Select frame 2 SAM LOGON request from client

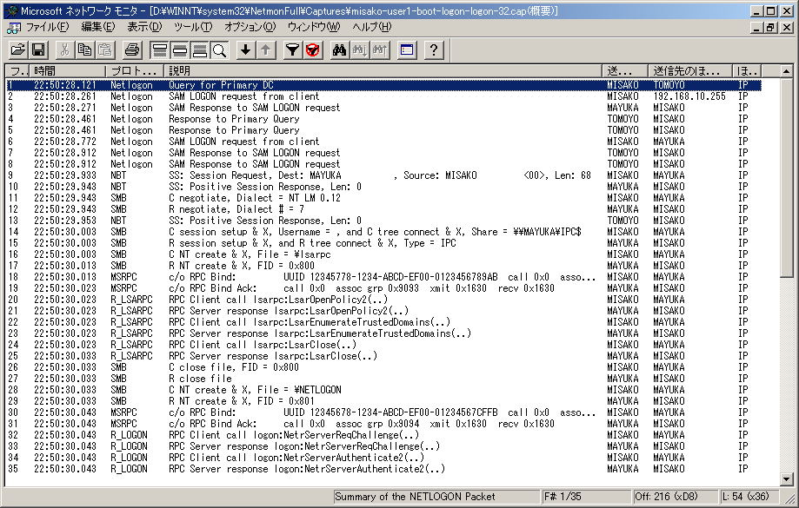tap(383, 96)
